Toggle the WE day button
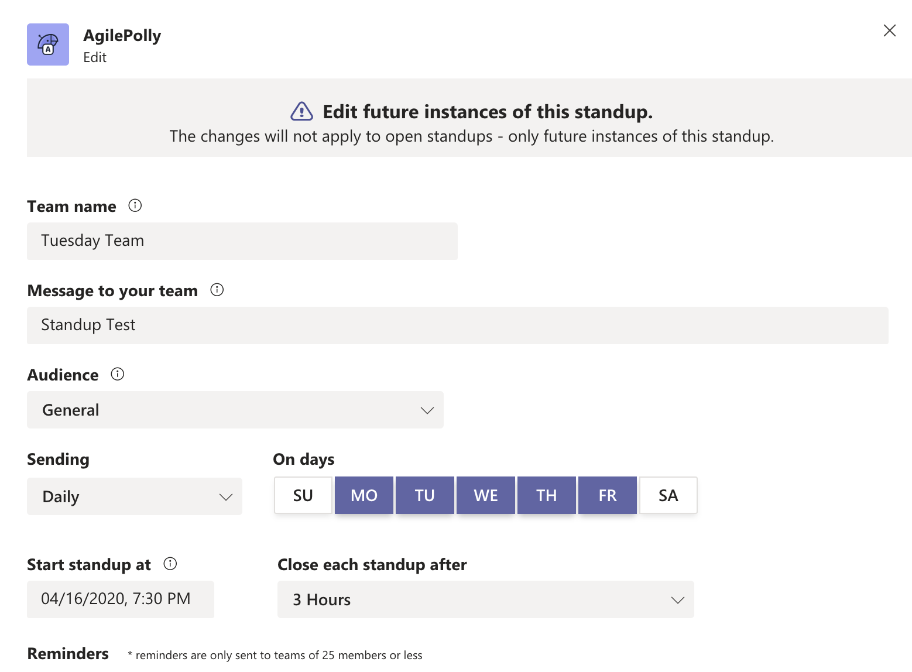The height and width of the screenshot is (672, 912). pos(486,495)
